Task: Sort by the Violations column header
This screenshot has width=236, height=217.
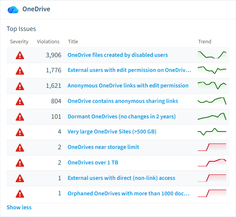Action: pyautogui.click(x=48, y=42)
